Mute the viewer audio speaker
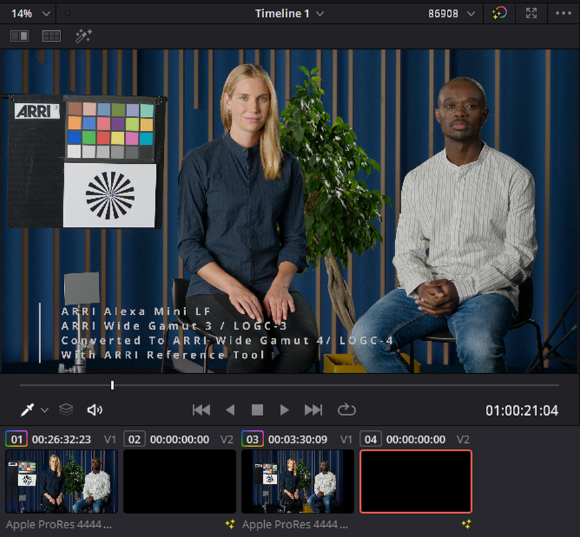This screenshot has width=580, height=537. (95, 410)
